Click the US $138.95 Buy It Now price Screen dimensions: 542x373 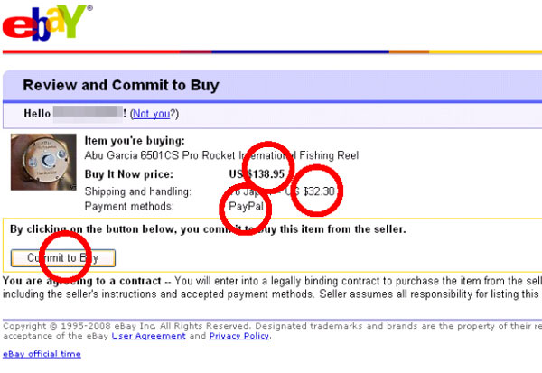pyautogui.click(x=258, y=173)
